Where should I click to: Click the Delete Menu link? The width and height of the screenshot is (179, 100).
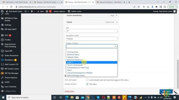point(69,91)
